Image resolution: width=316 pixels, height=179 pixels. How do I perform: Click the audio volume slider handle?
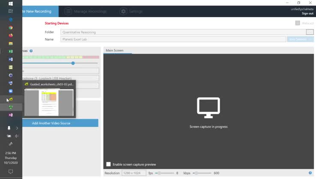tap(73, 63)
